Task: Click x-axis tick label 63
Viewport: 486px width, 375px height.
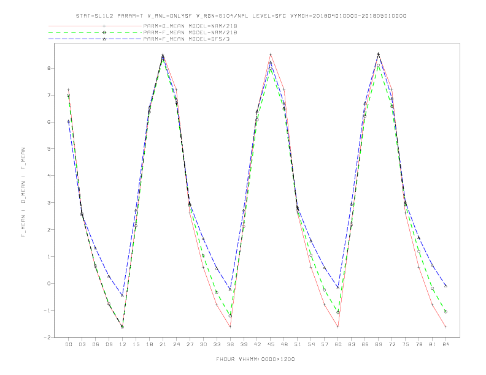Action: point(352,344)
